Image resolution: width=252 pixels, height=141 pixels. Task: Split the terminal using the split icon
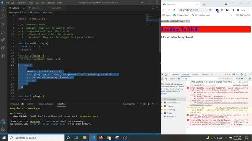click(x=145, y=104)
